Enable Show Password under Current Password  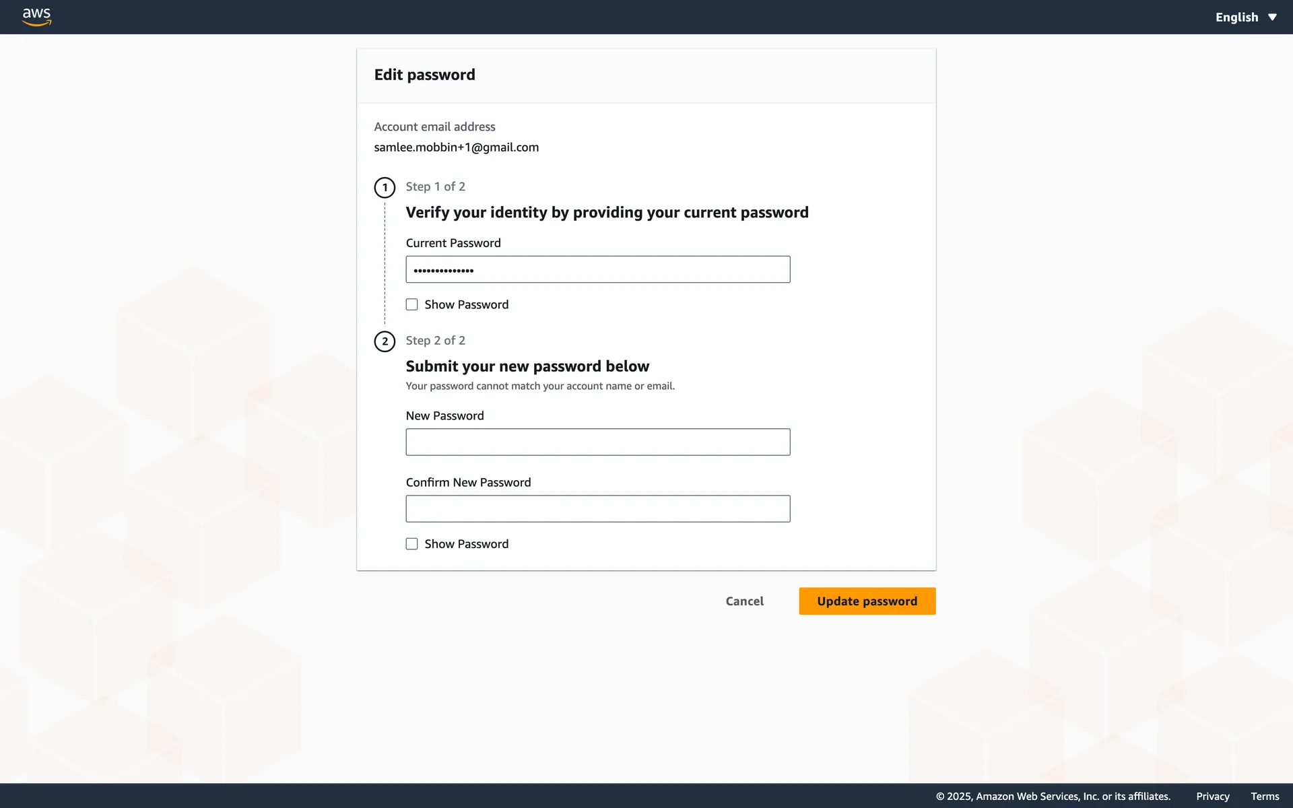pyautogui.click(x=411, y=304)
